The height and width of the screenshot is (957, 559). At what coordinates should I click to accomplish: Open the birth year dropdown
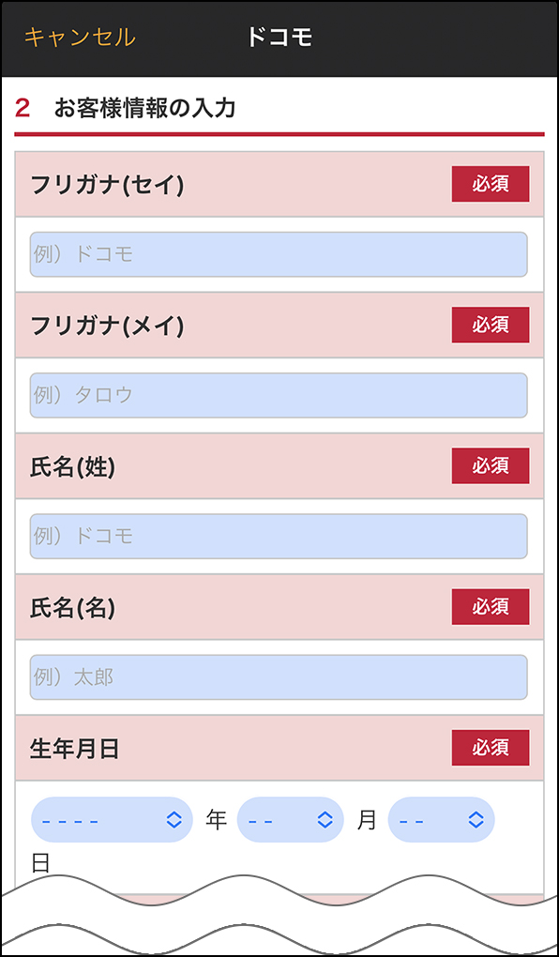111,819
